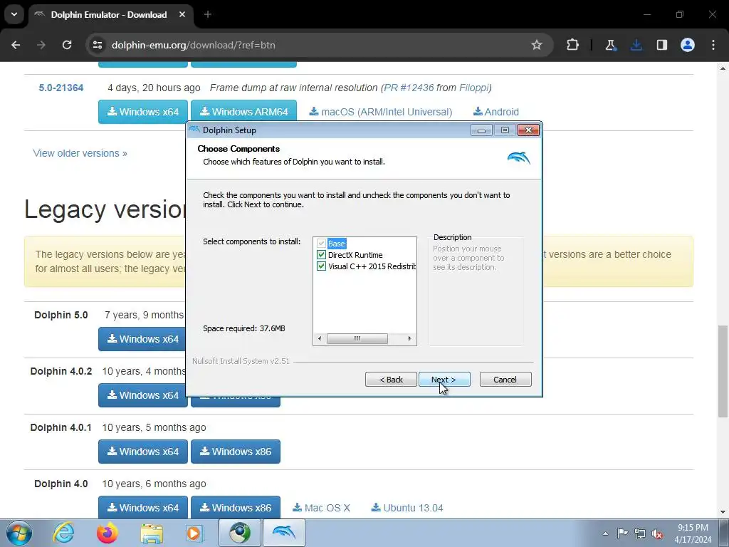Image resolution: width=729 pixels, height=547 pixels.
Task: Download Dolphin 5.0 Windows x64
Action: click(142, 339)
